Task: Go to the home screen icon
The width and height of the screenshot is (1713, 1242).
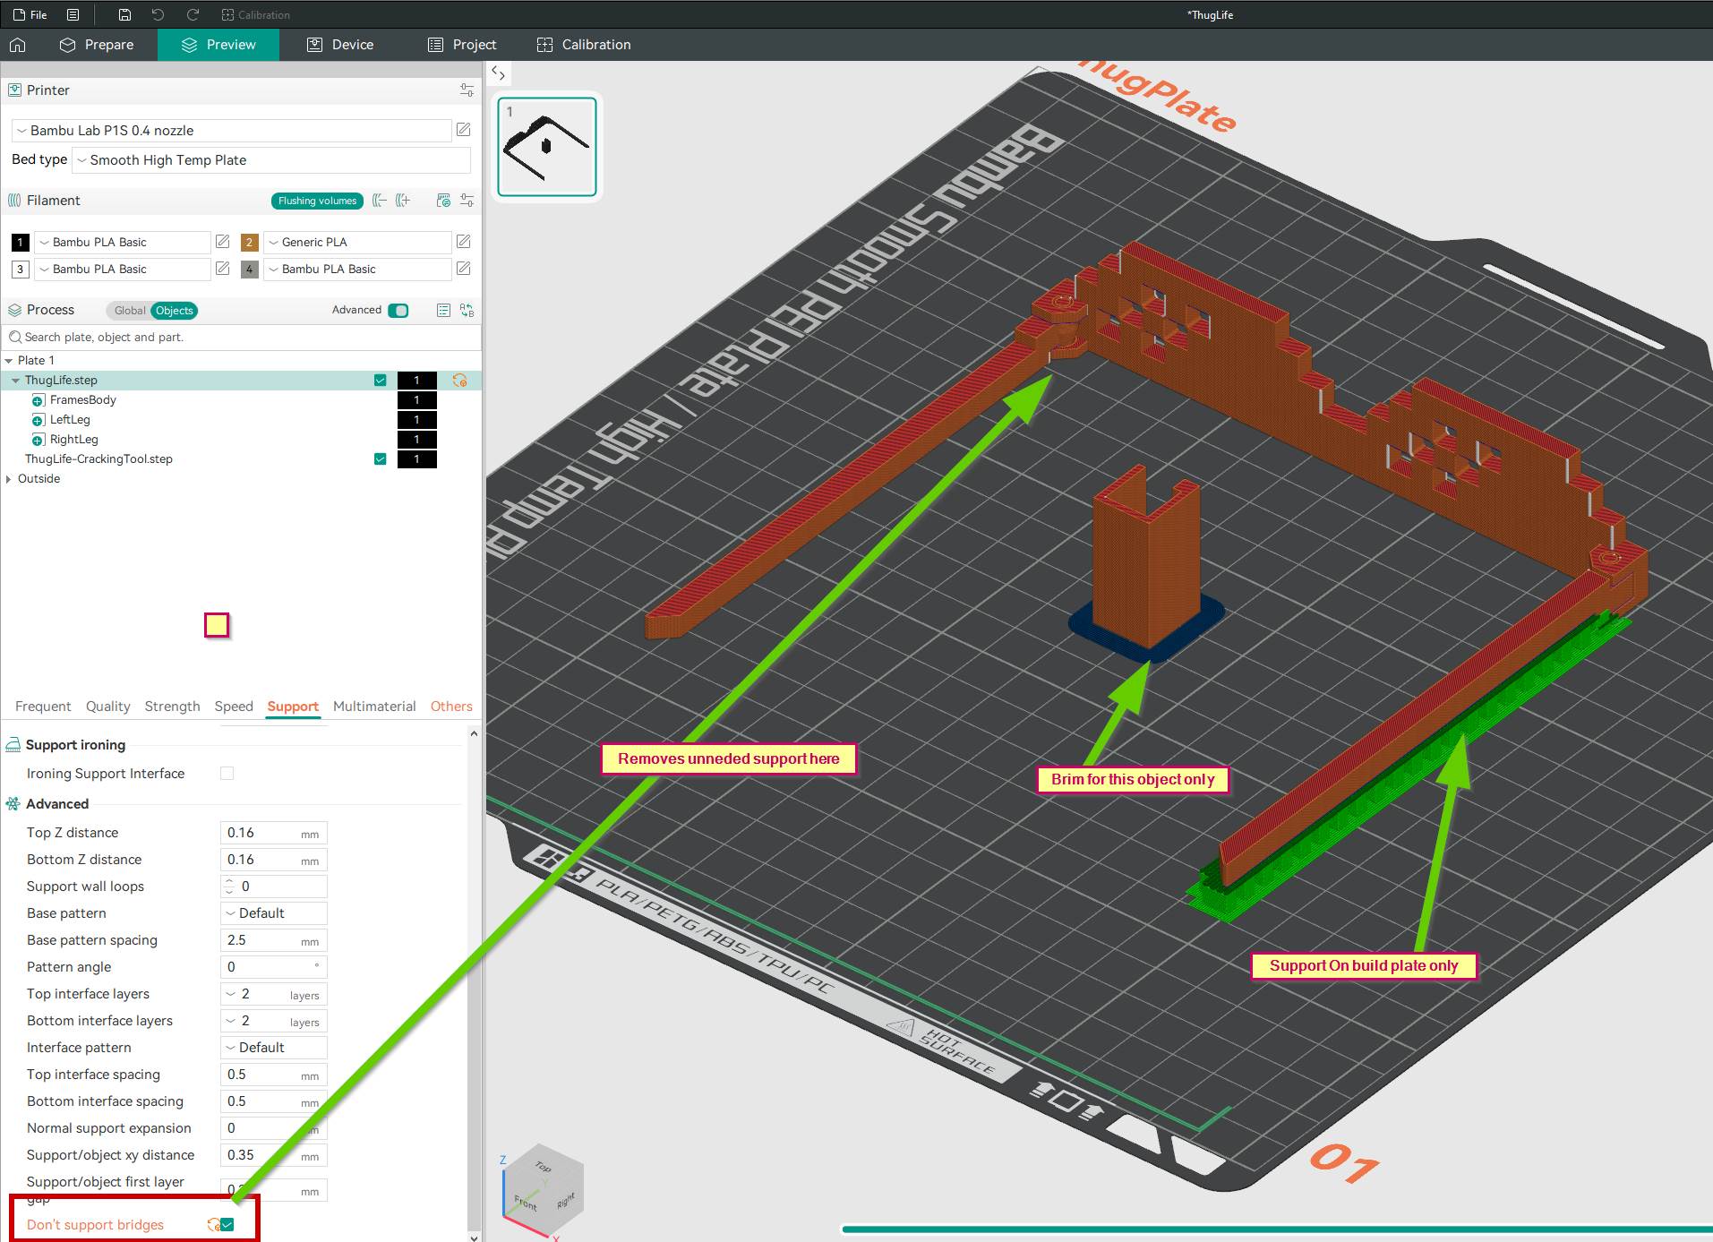Action: coord(18,45)
